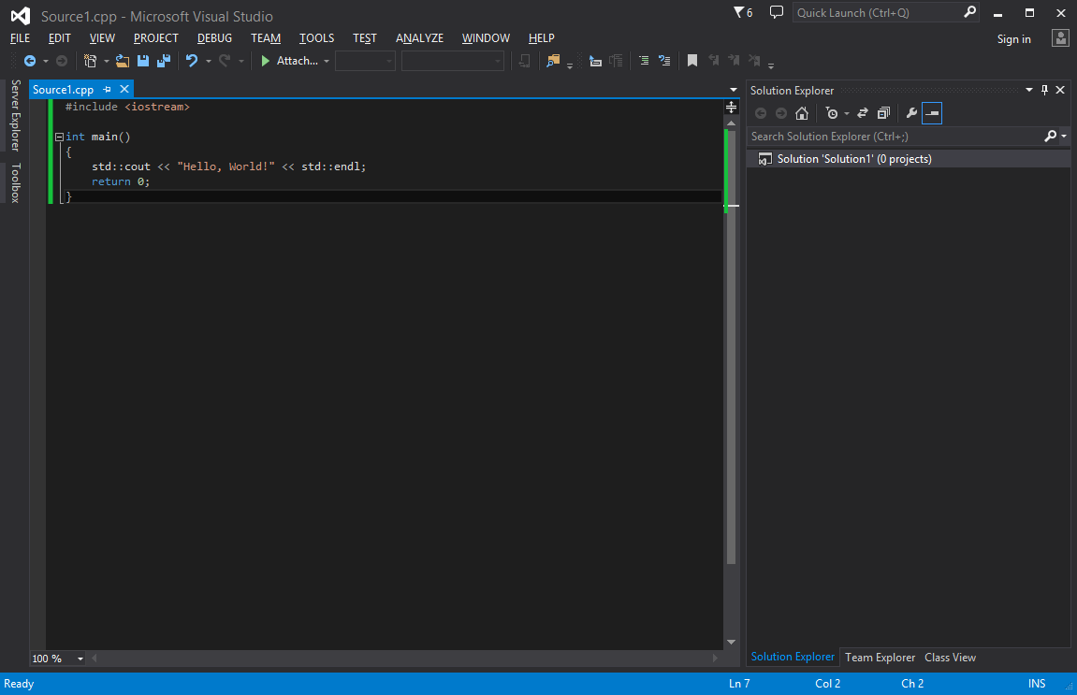Click the Sign in link
This screenshot has width=1077, height=695.
click(1013, 39)
